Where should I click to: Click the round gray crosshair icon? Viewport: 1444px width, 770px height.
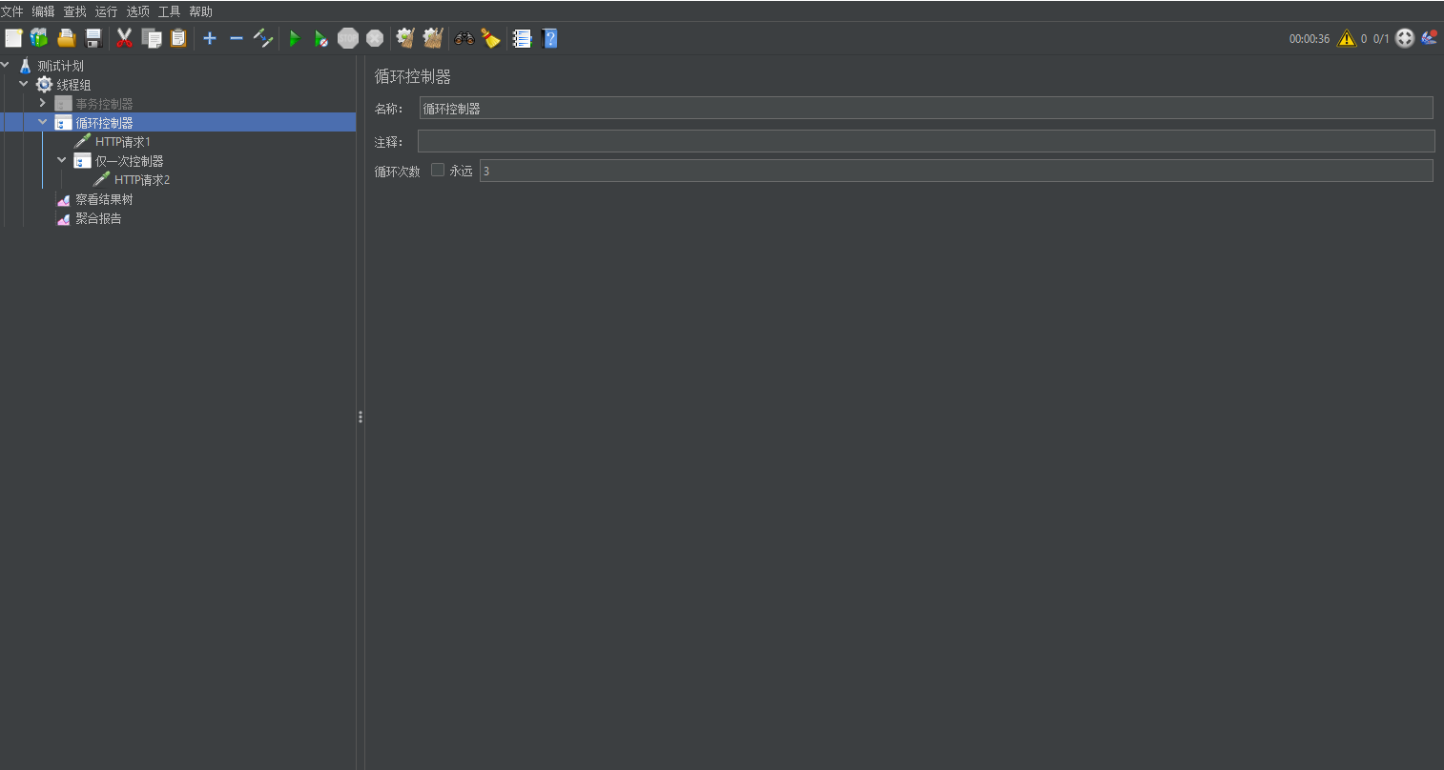coord(1404,38)
